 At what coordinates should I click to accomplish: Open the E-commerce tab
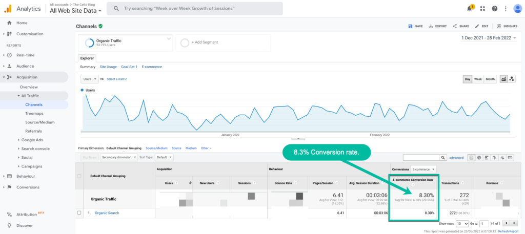(x=151, y=67)
